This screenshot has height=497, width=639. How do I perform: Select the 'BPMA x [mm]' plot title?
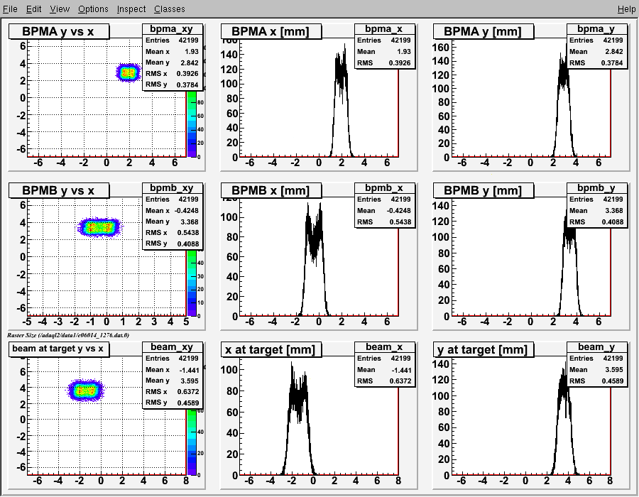tap(271, 31)
